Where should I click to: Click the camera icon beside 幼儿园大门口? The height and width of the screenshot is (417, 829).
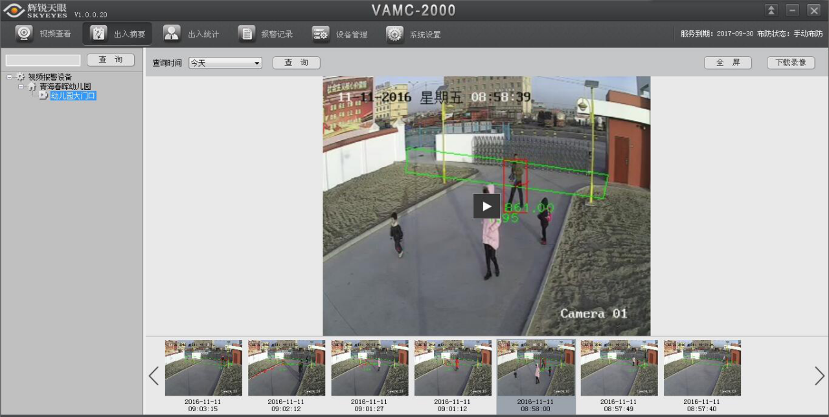pos(43,95)
